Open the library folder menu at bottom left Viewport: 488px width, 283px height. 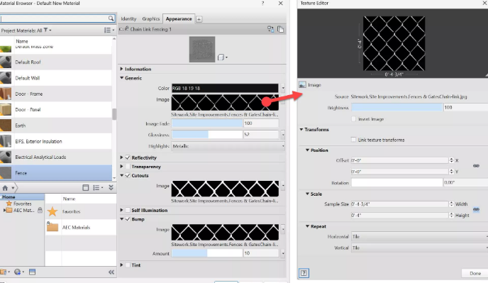(5, 272)
